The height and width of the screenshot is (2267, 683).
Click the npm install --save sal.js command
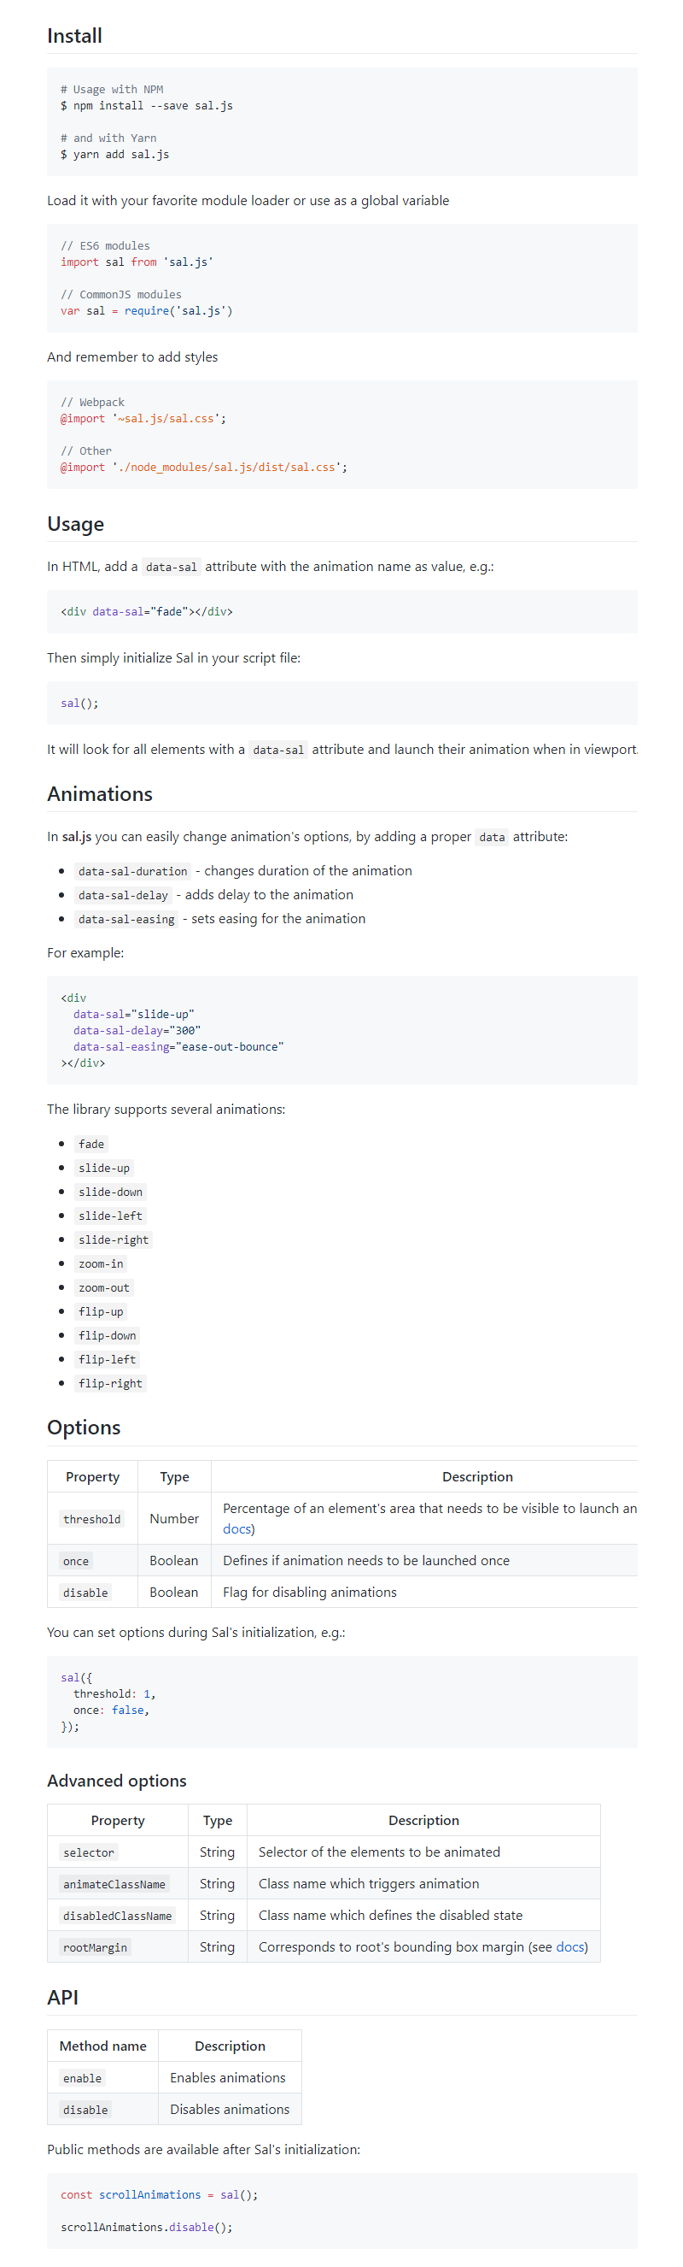[x=147, y=106]
